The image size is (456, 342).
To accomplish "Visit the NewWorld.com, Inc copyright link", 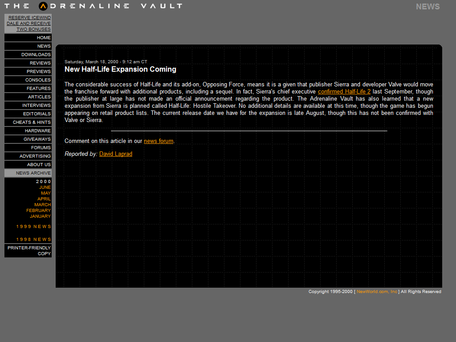I will [x=377, y=292].
